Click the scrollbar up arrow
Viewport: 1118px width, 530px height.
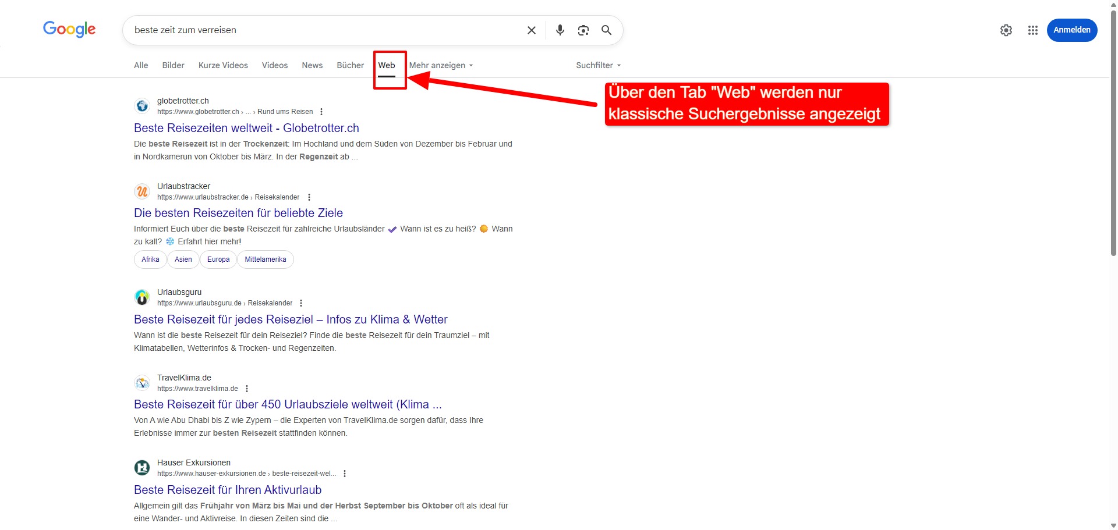[1113, 4]
